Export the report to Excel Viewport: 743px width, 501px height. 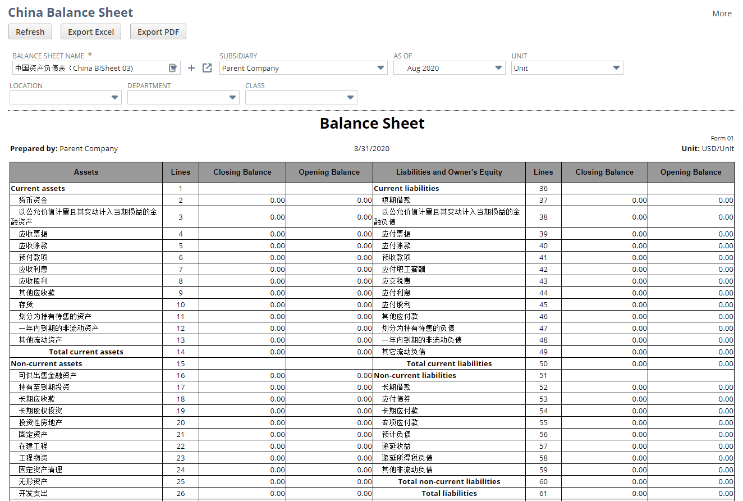click(x=91, y=32)
